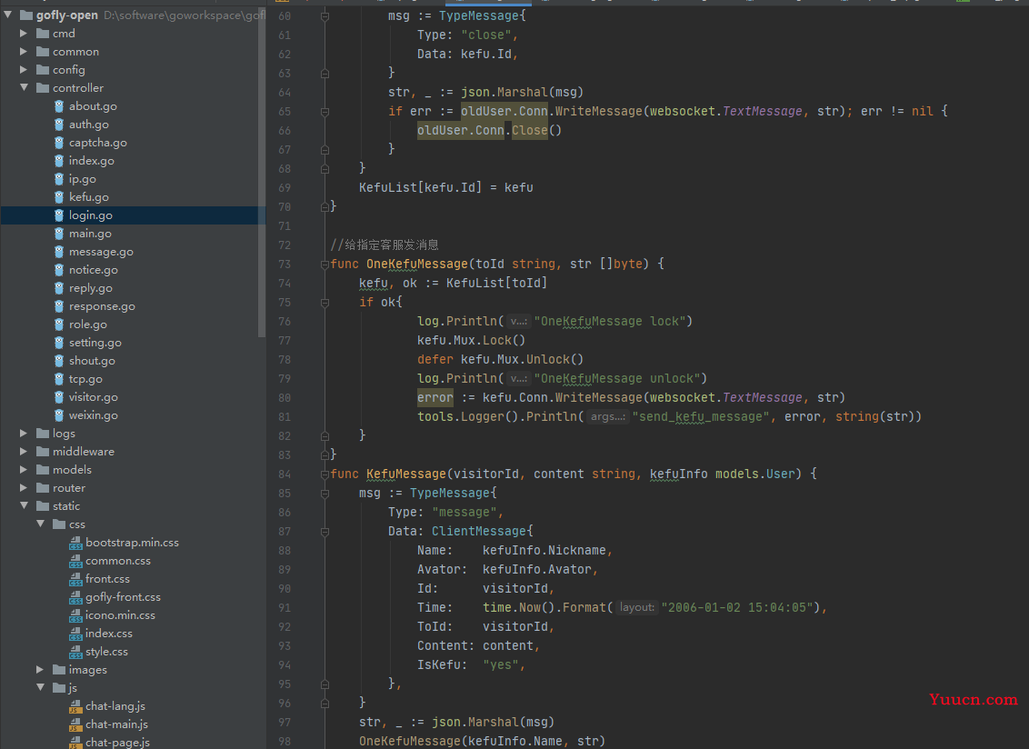Screen dimensions: 1029x749
Task: Collapse the static folder
Action: [x=24, y=506]
